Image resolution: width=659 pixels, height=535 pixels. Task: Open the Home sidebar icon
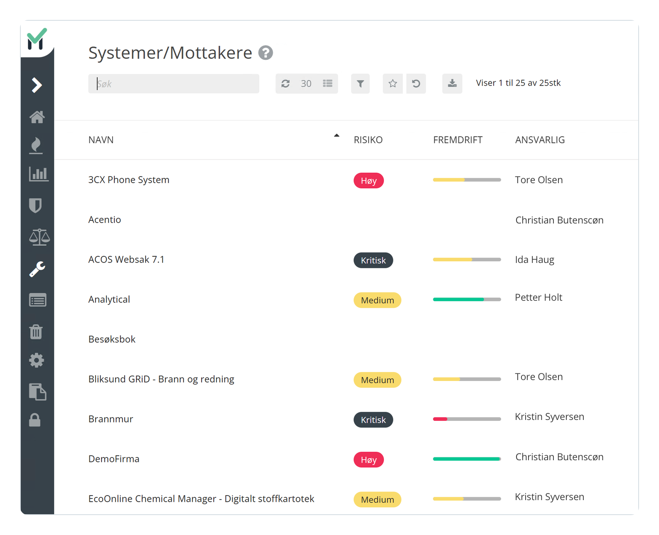[37, 117]
